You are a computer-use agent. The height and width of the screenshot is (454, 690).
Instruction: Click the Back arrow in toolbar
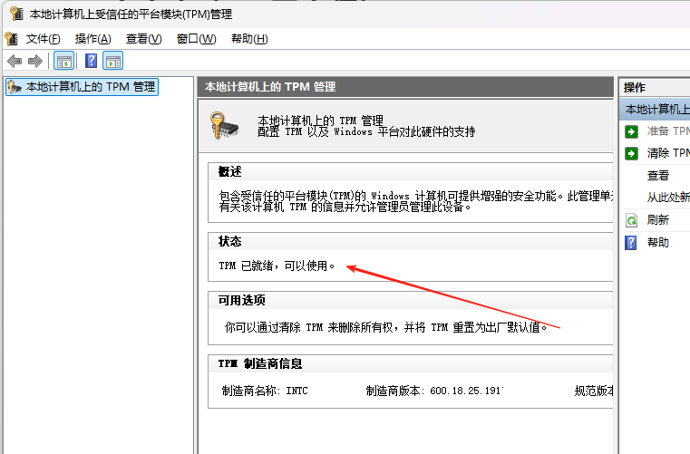tap(14, 61)
